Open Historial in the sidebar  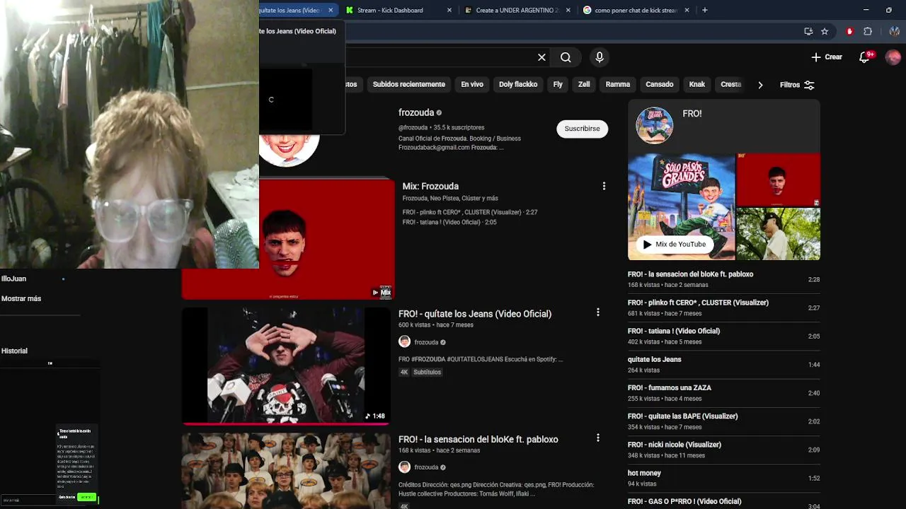(x=14, y=351)
